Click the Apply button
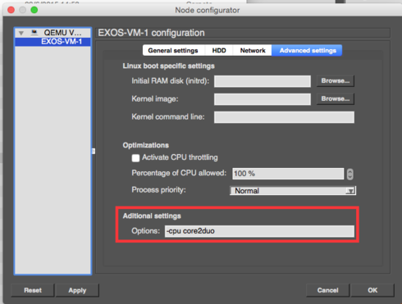The width and height of the screenshot is (402, 304). coord(77,290)
